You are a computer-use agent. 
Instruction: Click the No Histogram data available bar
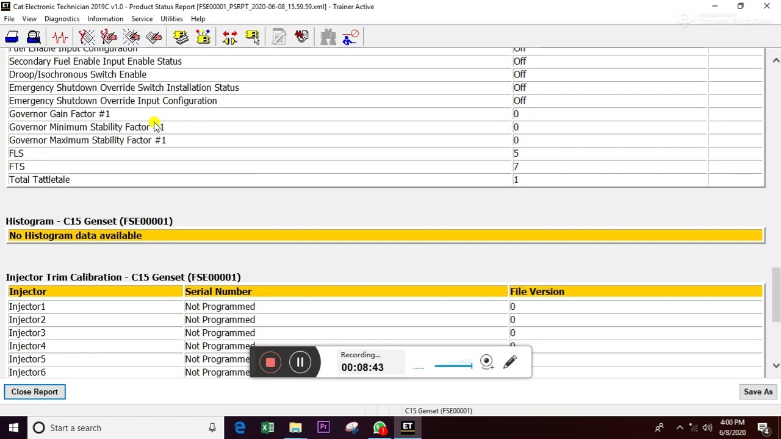point(385,236)
